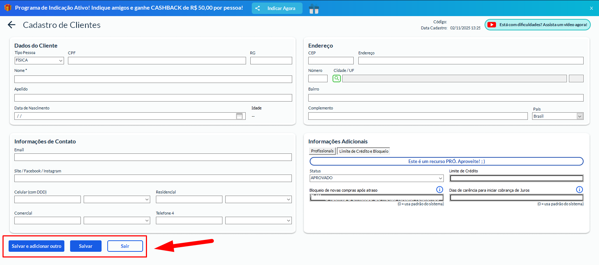Click the YouTube help video button

tap(537, 25)
